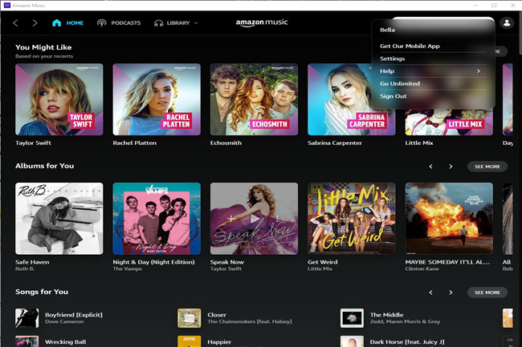Click the Amazon Music logo
The width and height of the screenshot is (522, 347).
(x=262, y=22)
